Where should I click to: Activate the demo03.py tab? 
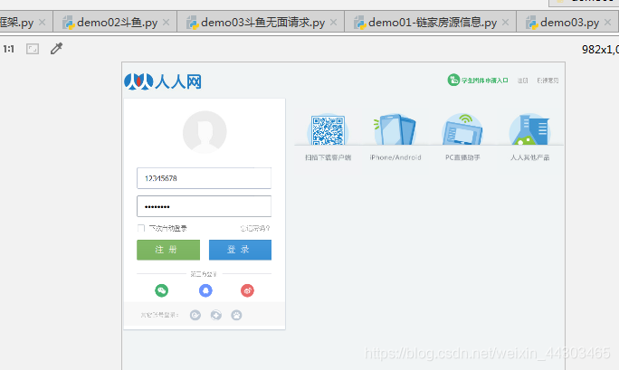[x=569, y=23]
